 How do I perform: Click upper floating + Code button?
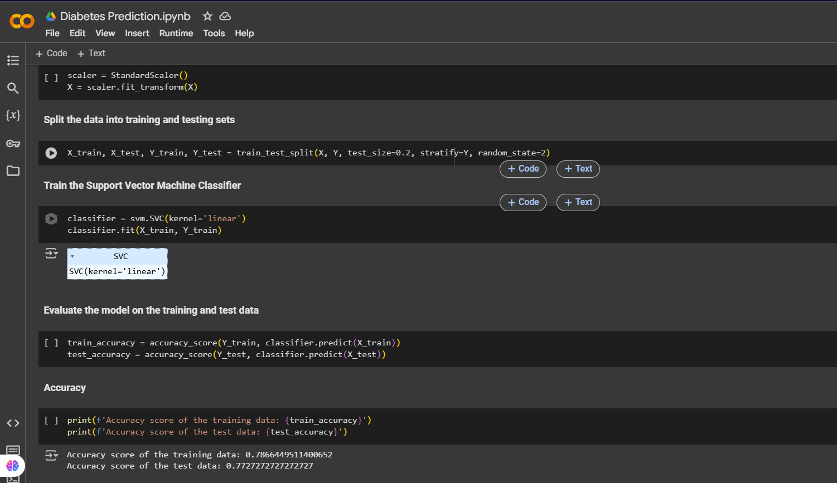tap(523, 169)
